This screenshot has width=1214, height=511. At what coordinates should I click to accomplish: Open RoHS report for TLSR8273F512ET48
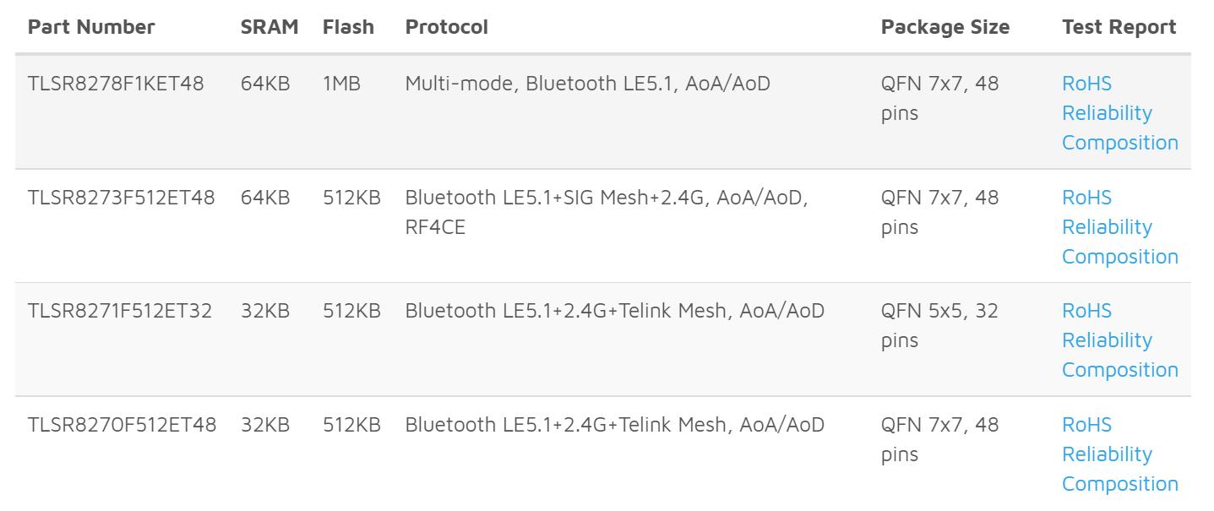pyautogui.click(x=1086, y=198)
